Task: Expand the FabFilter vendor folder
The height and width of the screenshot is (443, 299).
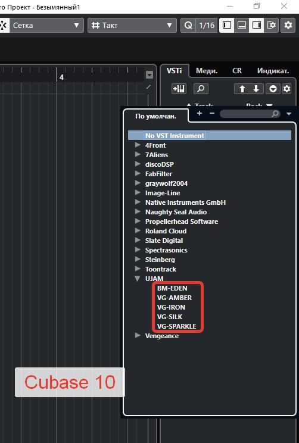Action: click(x=138, y=173)
